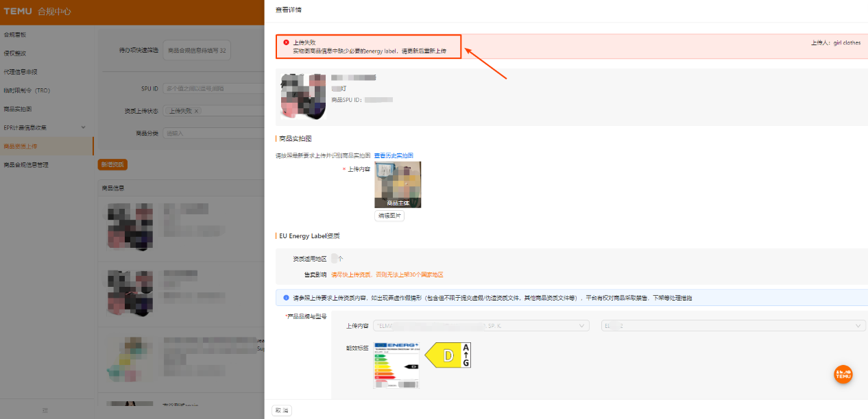Expand the EPR计费信息收集 sidebar chevron
The width and height of the screenshot is (868, 419).
[83, 127]
